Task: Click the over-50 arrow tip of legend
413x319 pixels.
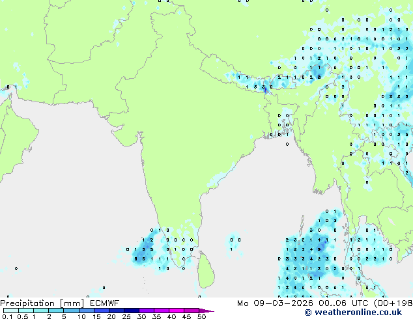Action: click(206, 311)
